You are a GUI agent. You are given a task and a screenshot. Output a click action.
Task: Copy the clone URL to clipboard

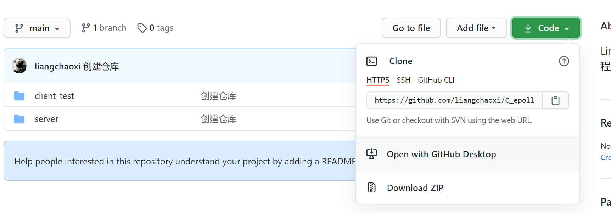[555, 100]
